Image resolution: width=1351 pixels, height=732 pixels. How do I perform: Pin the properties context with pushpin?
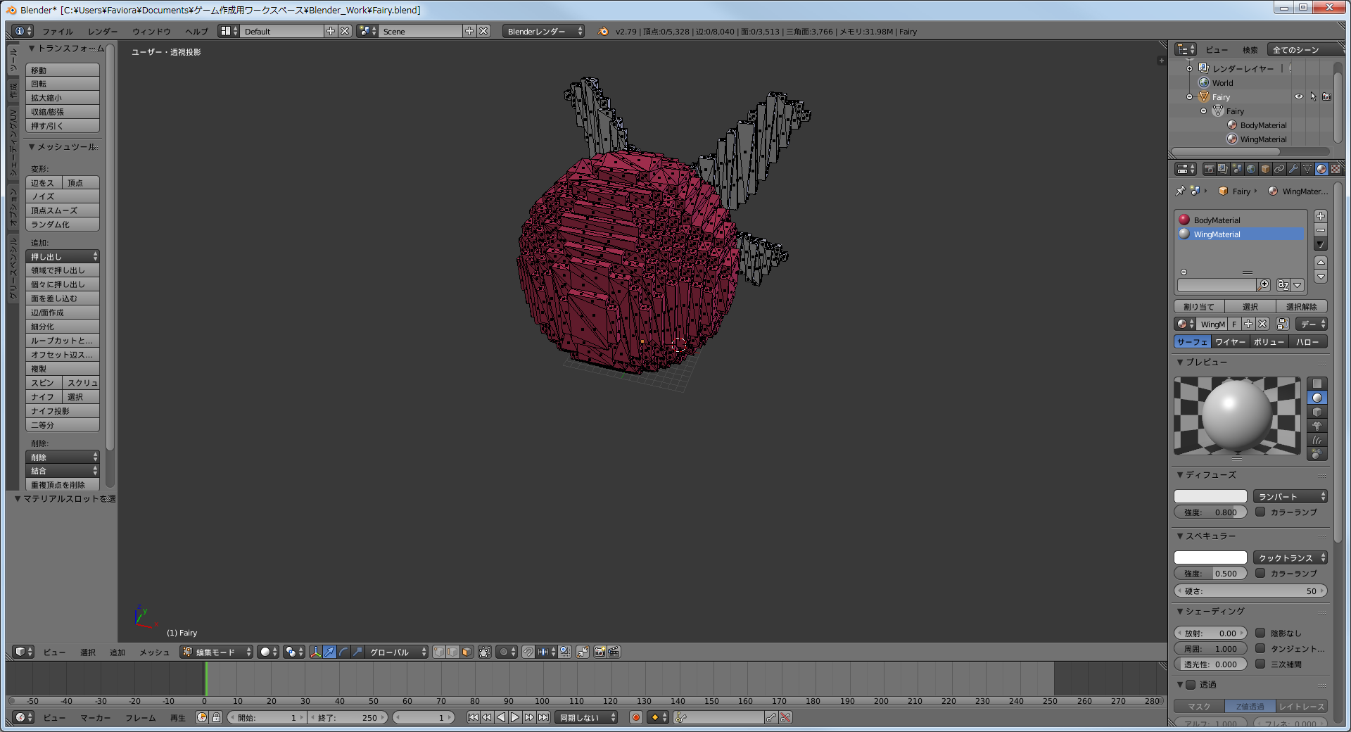pos(1181,191)
